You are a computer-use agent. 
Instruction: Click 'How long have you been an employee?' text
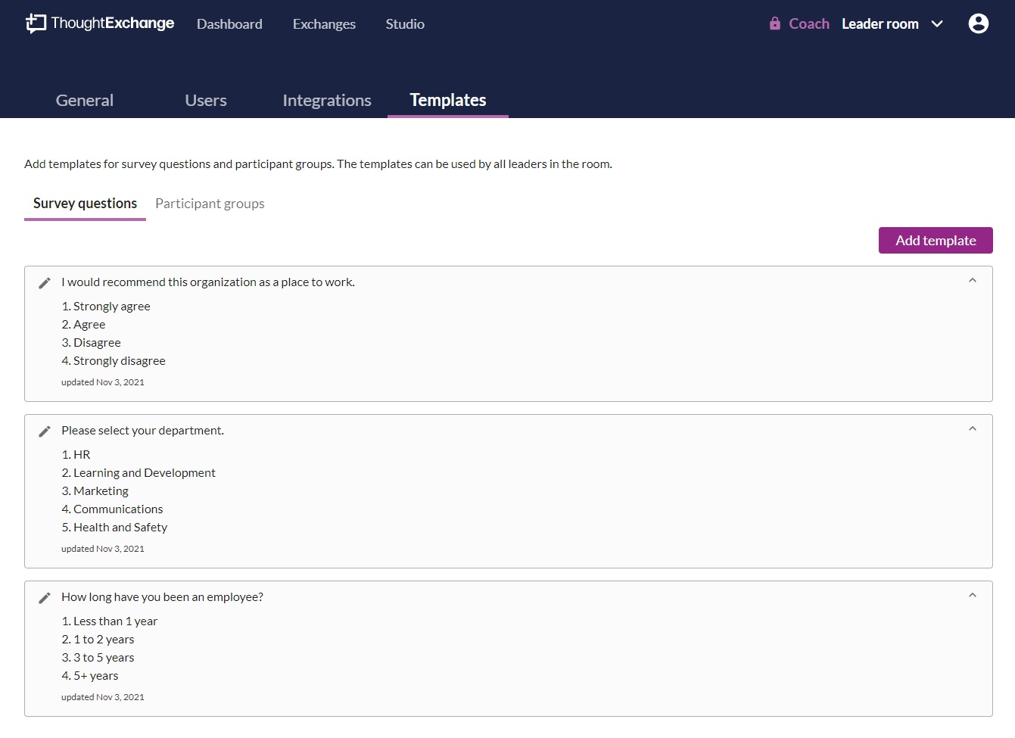162,597
